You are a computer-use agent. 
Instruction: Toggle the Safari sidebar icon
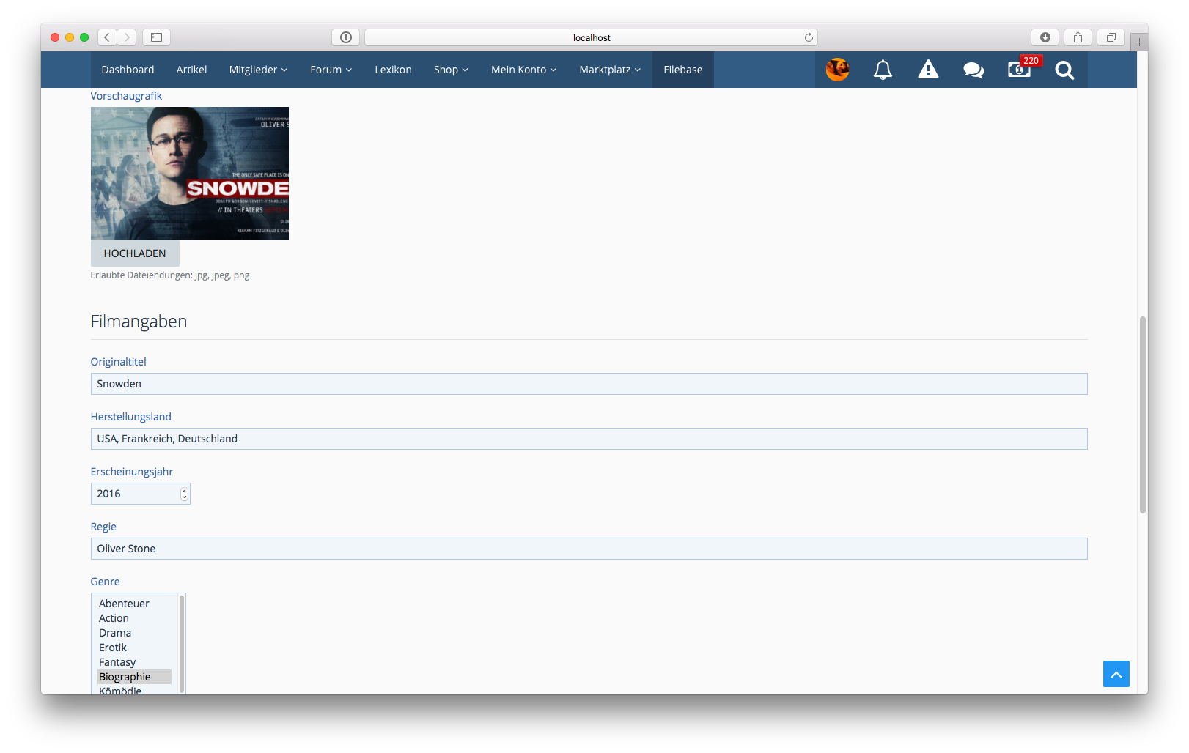click(156, 37)
